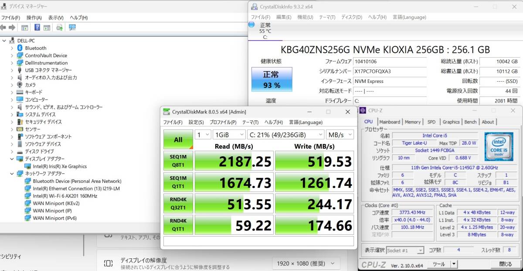Open the ツール dropdown arrow in CPU-Z
This screenshot has width=523, height=271.
tap(454, 264)
